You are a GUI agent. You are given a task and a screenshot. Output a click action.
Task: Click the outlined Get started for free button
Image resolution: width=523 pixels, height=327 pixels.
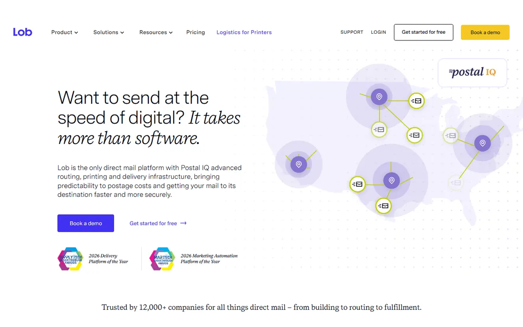click(423, 32)
